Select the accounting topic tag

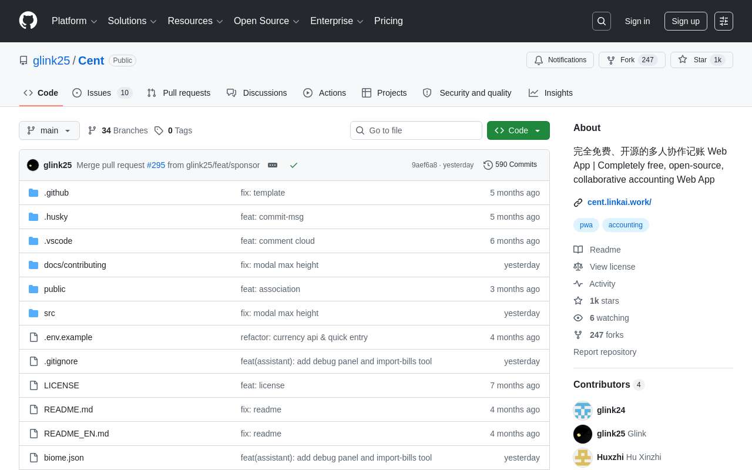626,225
